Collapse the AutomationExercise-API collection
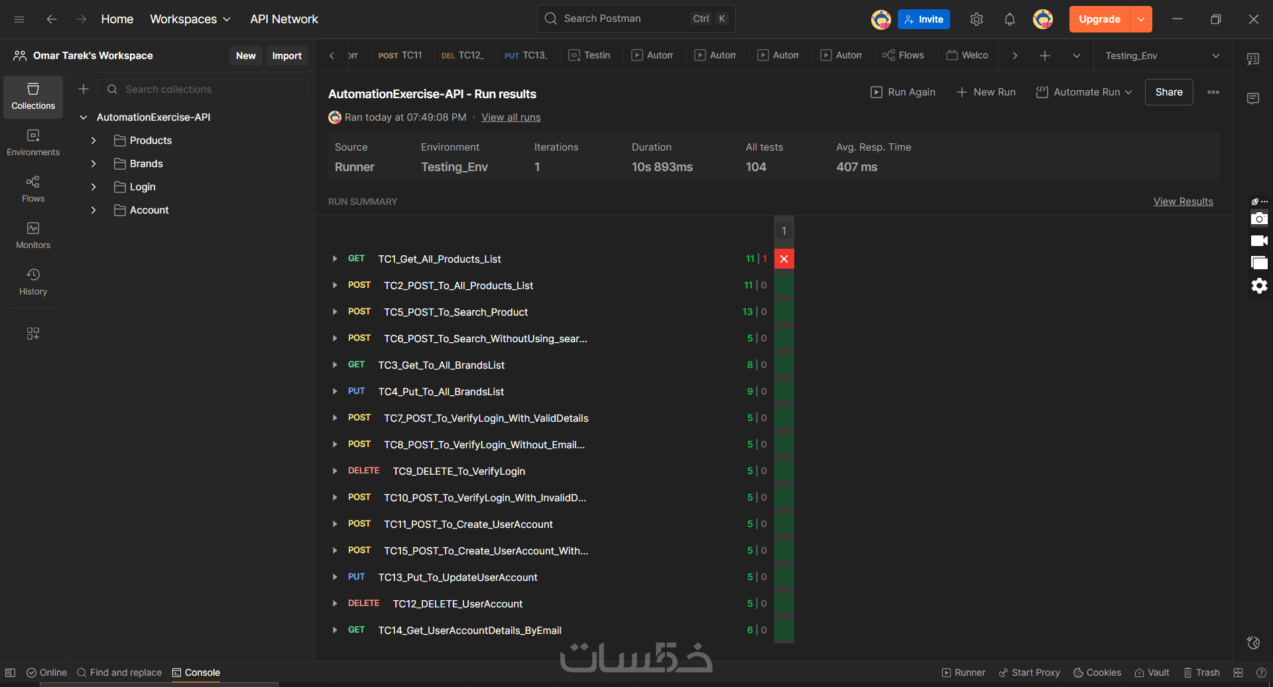Image resolution: width=1273 pixels, height=687 pixels. coord(84,117)
